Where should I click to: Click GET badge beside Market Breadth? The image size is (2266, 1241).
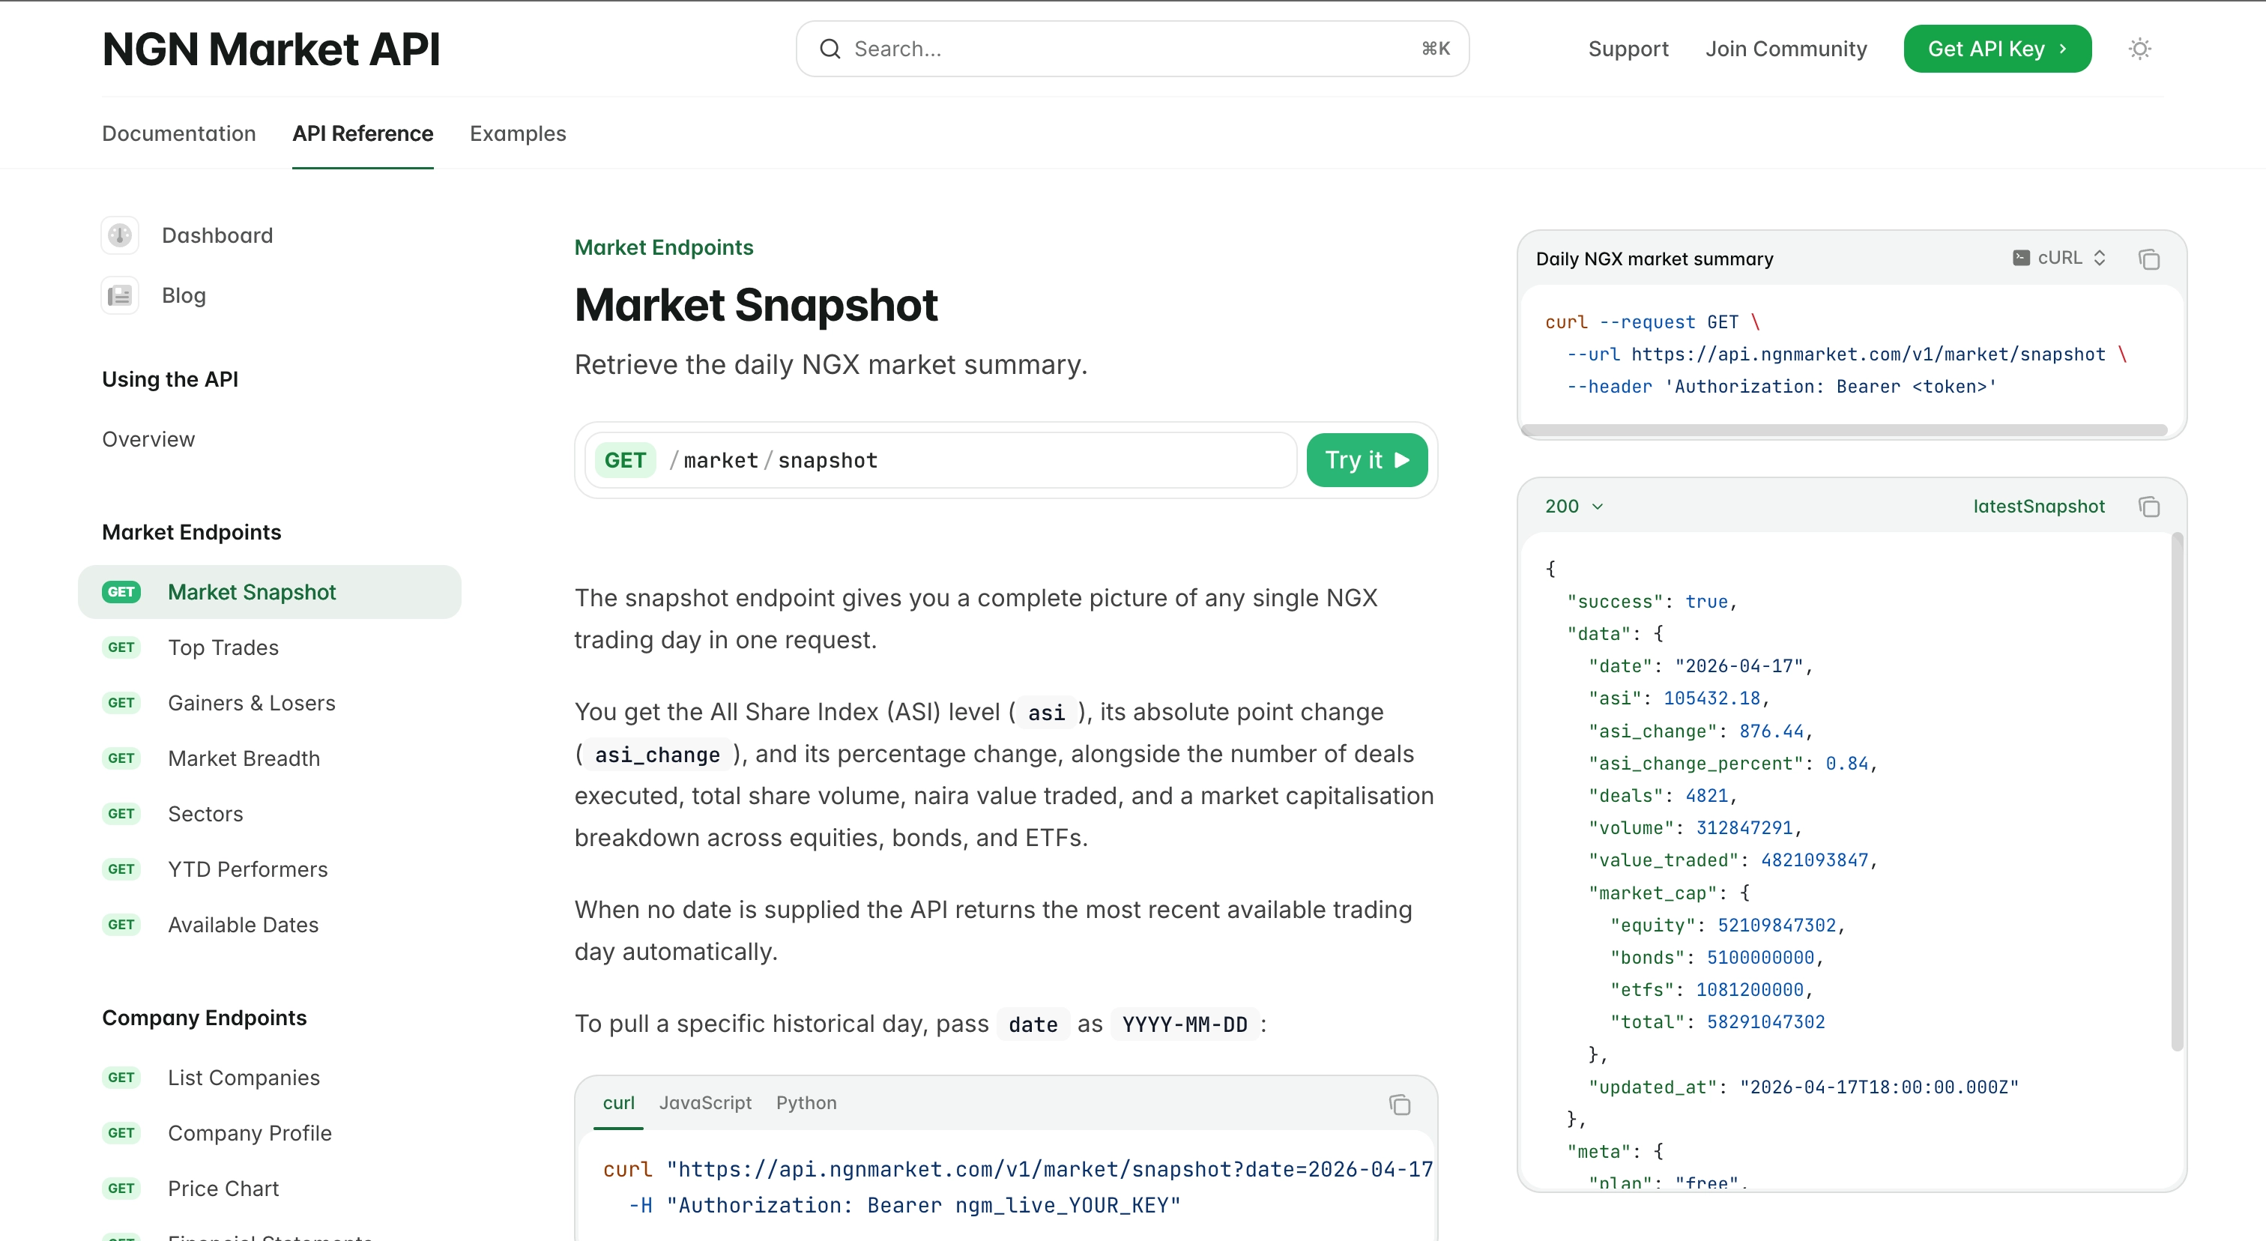[121, 758]
